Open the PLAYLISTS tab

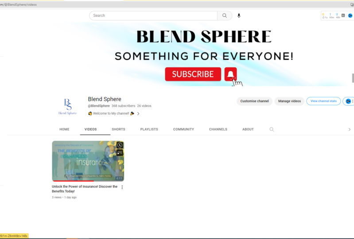[149, 129]
